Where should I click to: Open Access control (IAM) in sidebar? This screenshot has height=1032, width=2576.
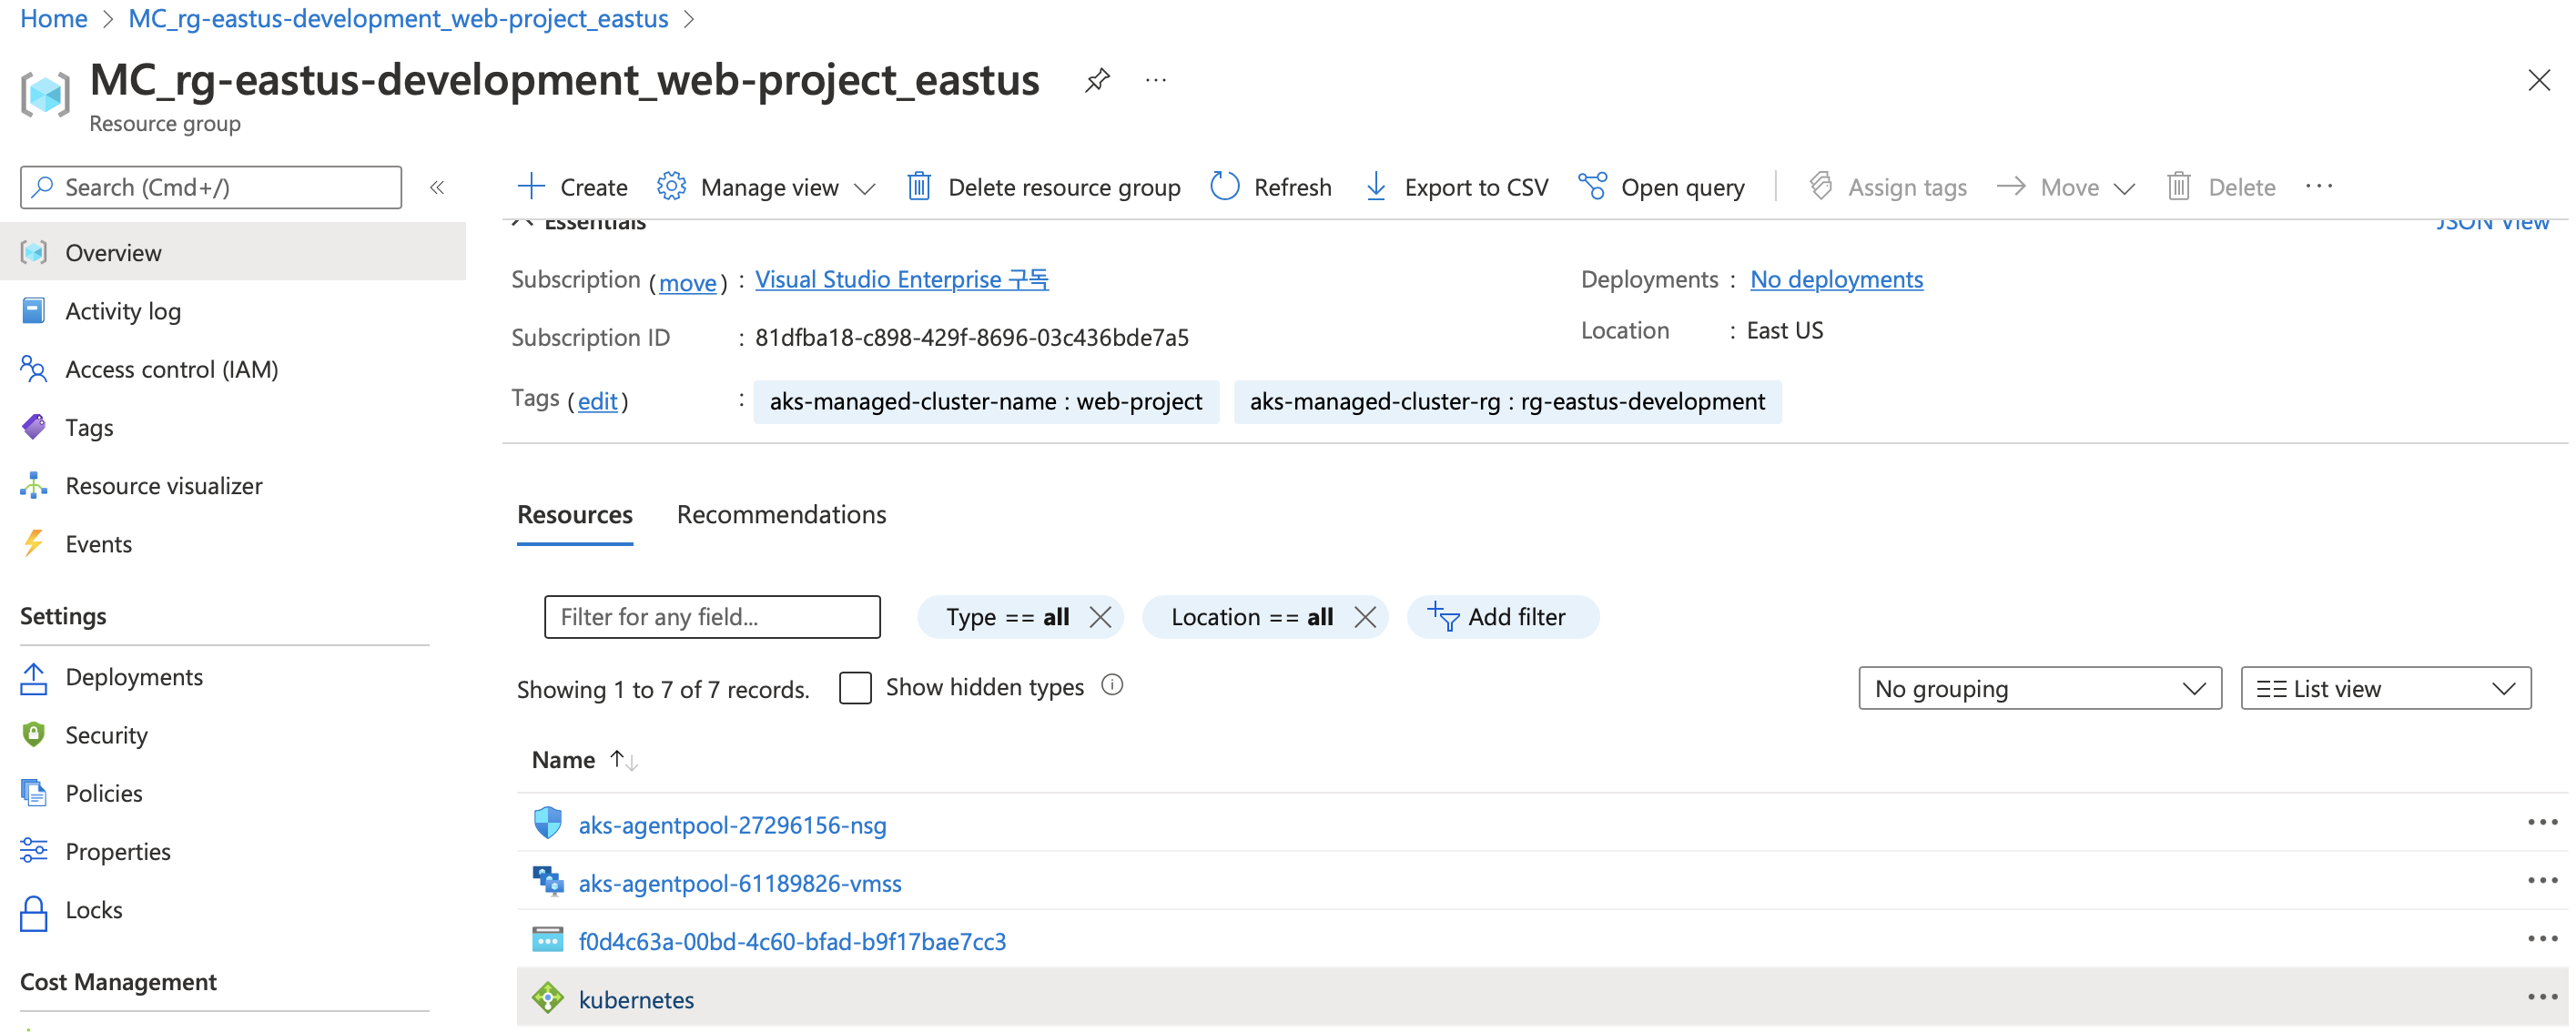171,369
